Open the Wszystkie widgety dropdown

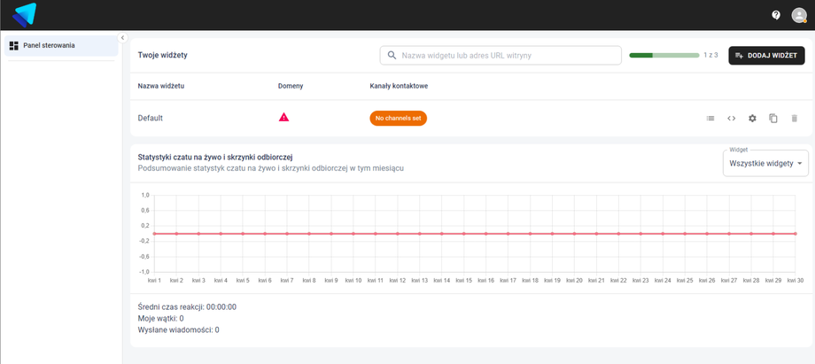pyautogui.click(x=765, y=164)
